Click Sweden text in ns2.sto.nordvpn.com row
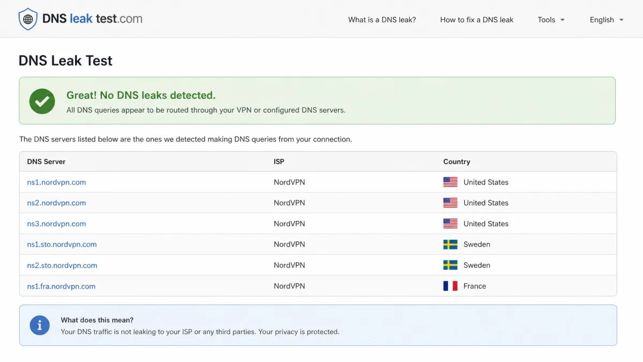Image resolution: width=643 pixels, height=362 pixels. pyautogui.click(x=477, y=265)
